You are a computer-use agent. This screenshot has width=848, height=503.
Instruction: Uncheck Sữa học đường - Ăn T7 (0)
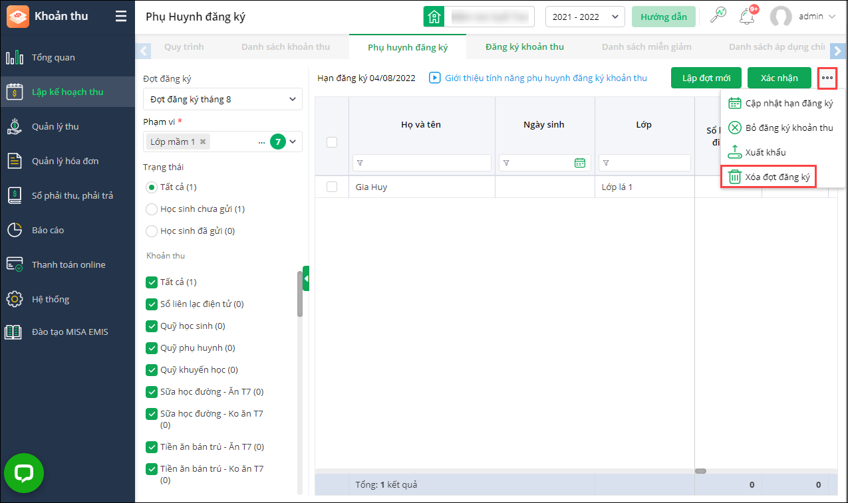(151, 392)
